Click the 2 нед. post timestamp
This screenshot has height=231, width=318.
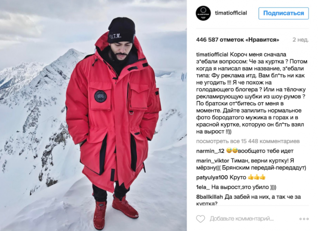pos(301,40)
